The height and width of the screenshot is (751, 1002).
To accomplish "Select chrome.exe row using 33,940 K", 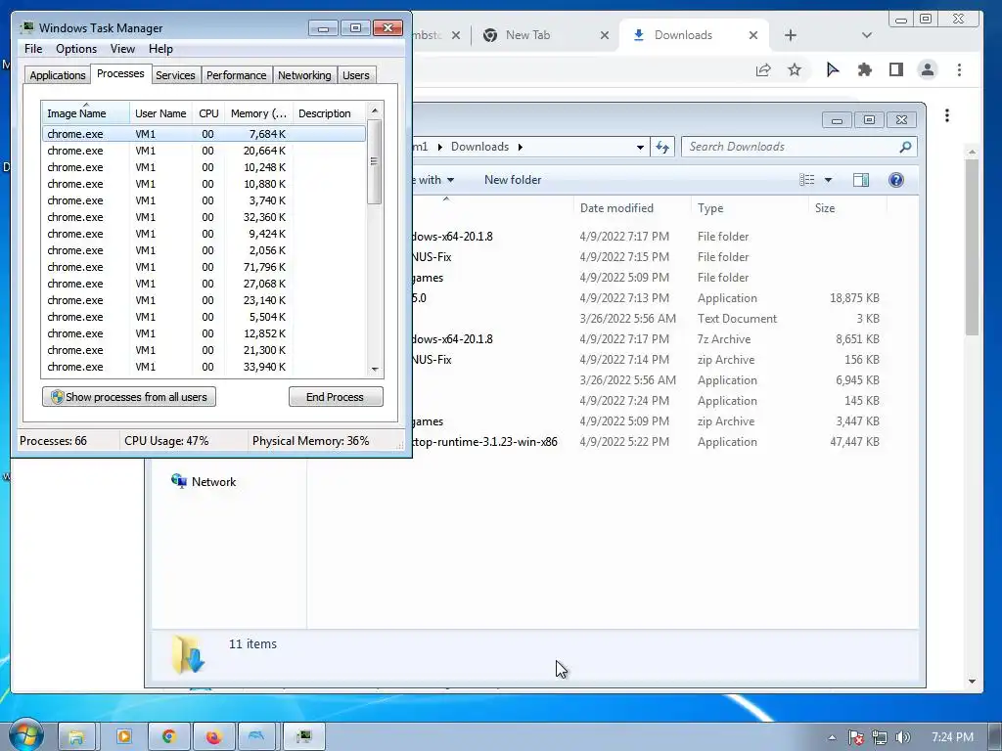I will (x=205, y=367).
